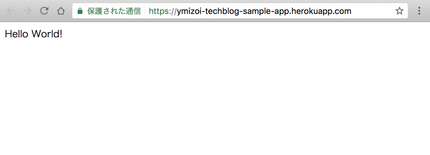Viewport: 430px width, 155px height.
Task: Open the Chrome three-dot menu
Action: [x=420, y=11]
